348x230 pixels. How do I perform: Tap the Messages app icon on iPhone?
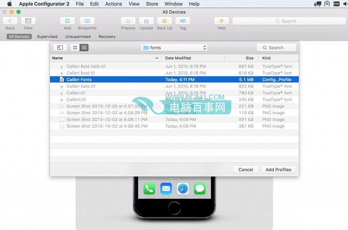click(200, 189)
